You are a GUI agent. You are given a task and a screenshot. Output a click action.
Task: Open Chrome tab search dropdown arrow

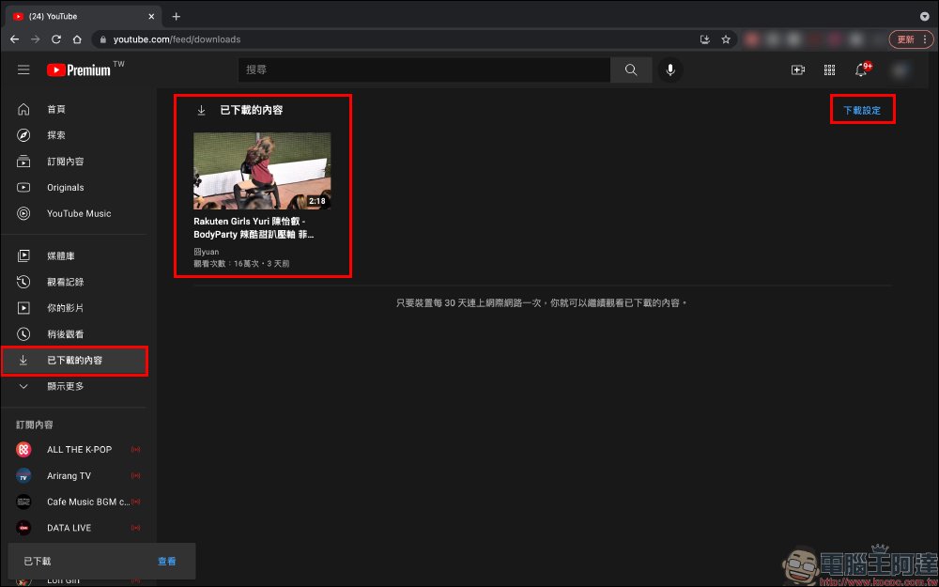tap(925, 16)
